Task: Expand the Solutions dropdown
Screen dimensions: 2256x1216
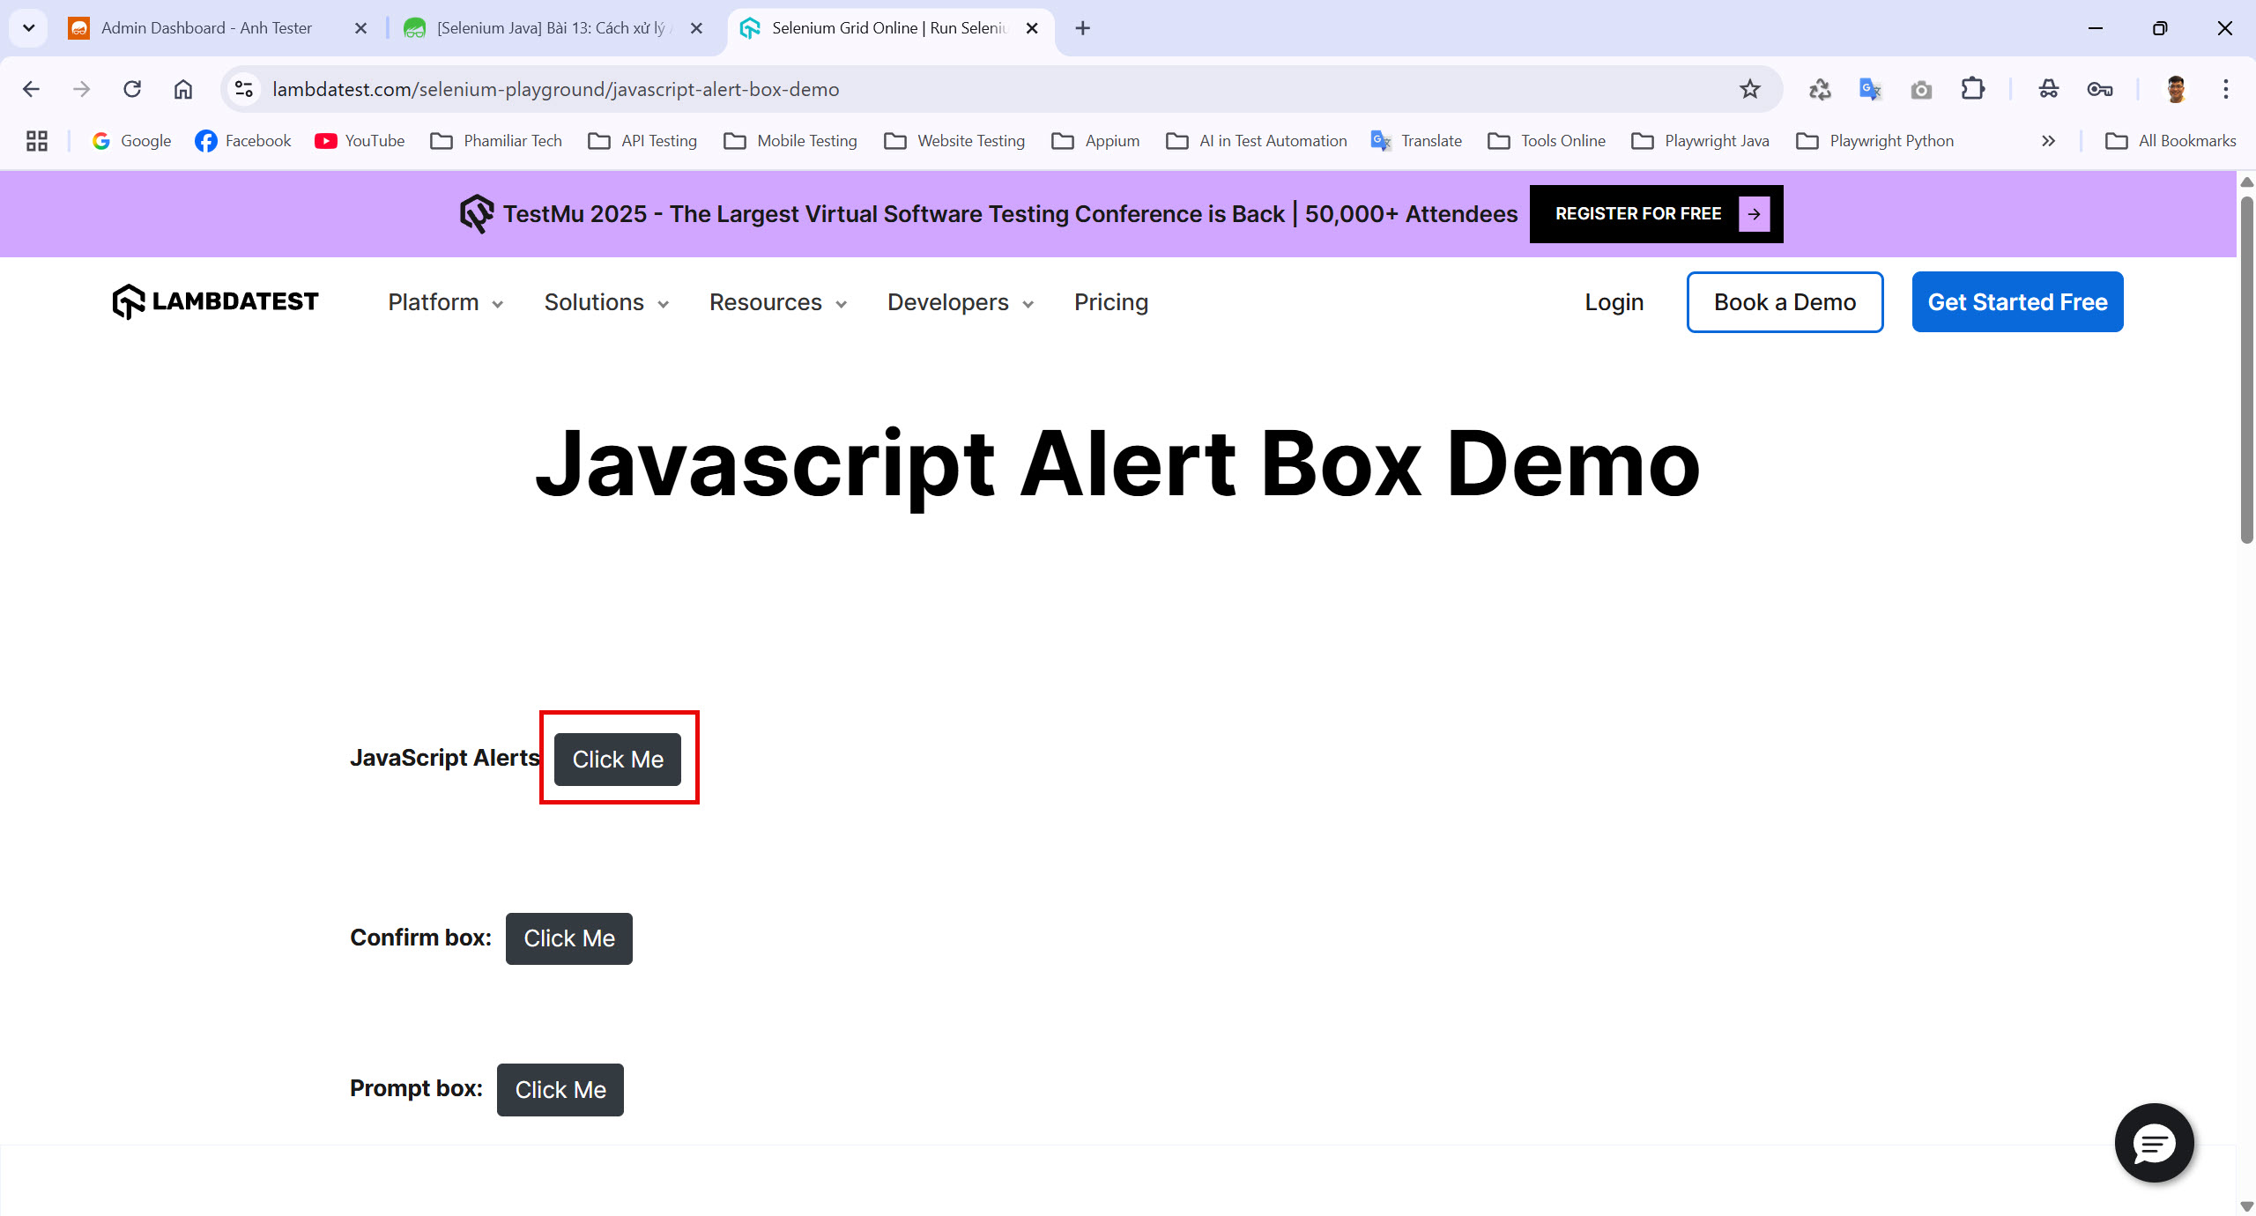Action: pos(606,302)
